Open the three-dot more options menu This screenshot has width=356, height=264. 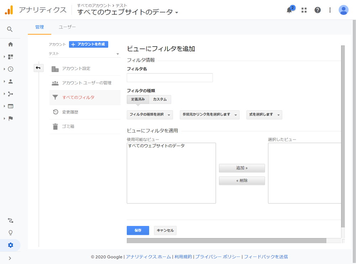pos(330,10)
